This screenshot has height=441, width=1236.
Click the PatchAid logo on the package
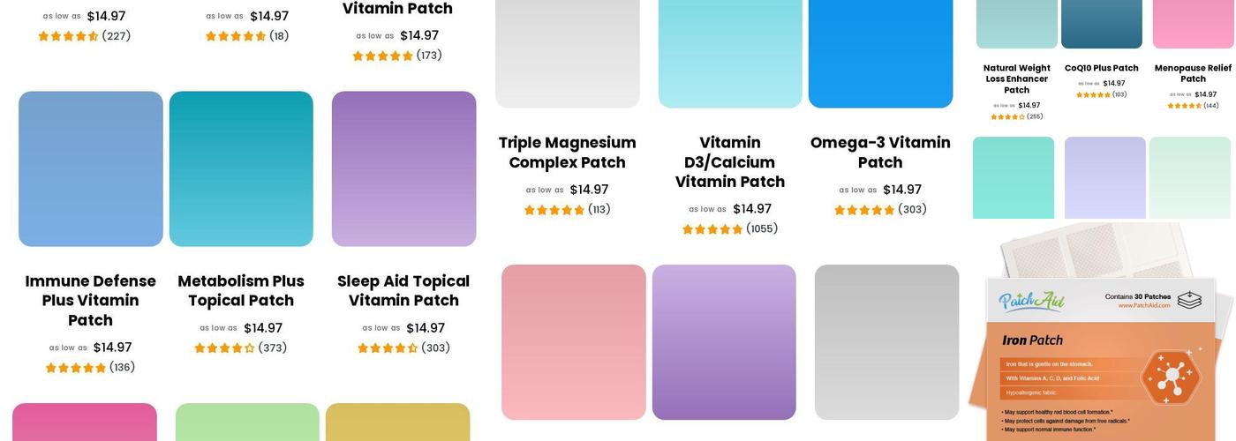tap(1032, 302)
